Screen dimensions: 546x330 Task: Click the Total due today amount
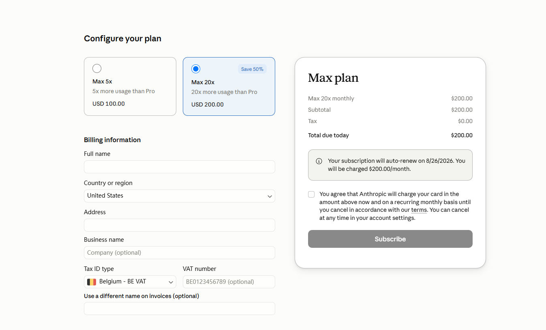click(462, 135)
